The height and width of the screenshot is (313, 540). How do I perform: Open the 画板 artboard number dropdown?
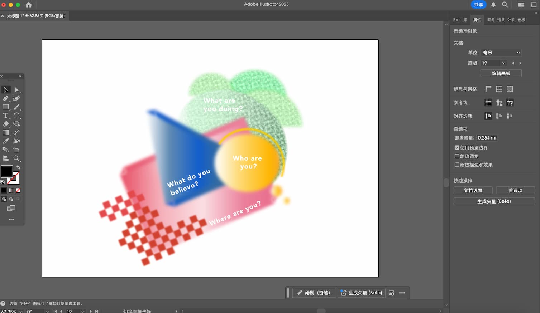[503, 63]
